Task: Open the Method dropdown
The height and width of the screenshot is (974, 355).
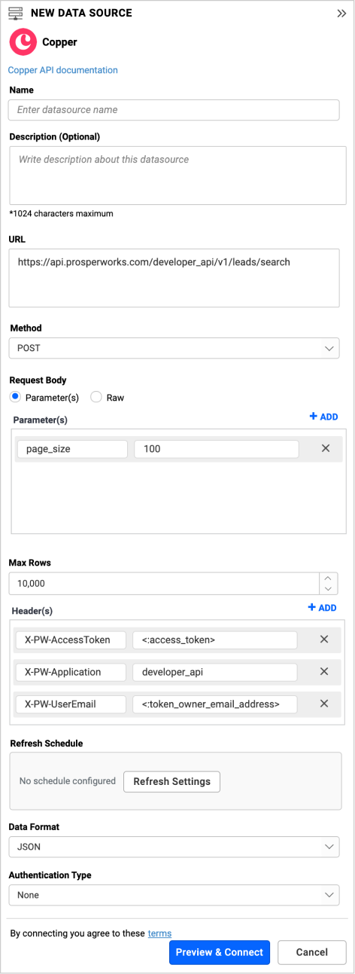Action: (174, 348)
